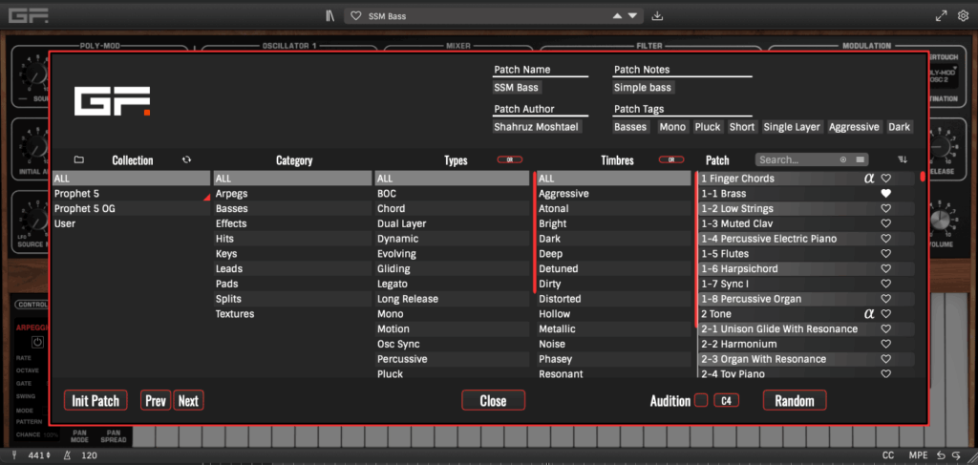
Task: Favorite the 1 Finger Chords patch
Action: pyautogui.click(x=885, y=179)
